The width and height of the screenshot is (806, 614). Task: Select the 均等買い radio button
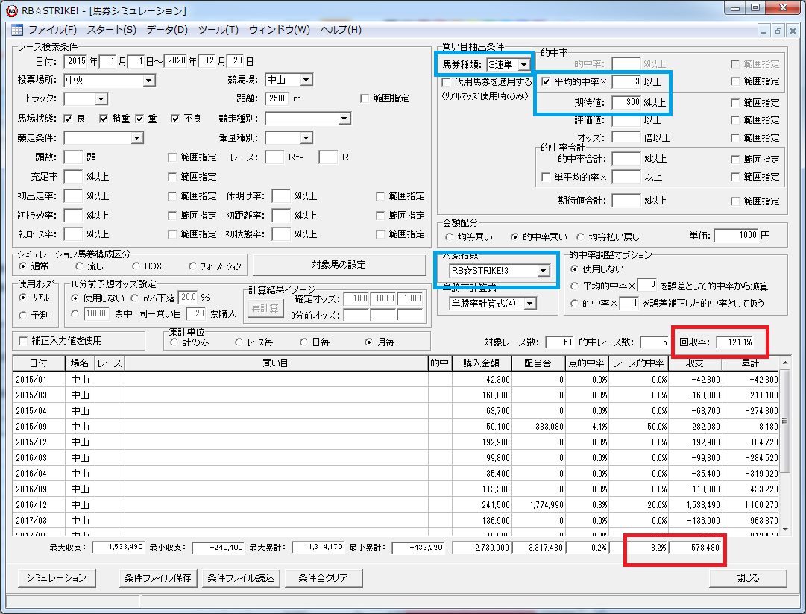450,236
